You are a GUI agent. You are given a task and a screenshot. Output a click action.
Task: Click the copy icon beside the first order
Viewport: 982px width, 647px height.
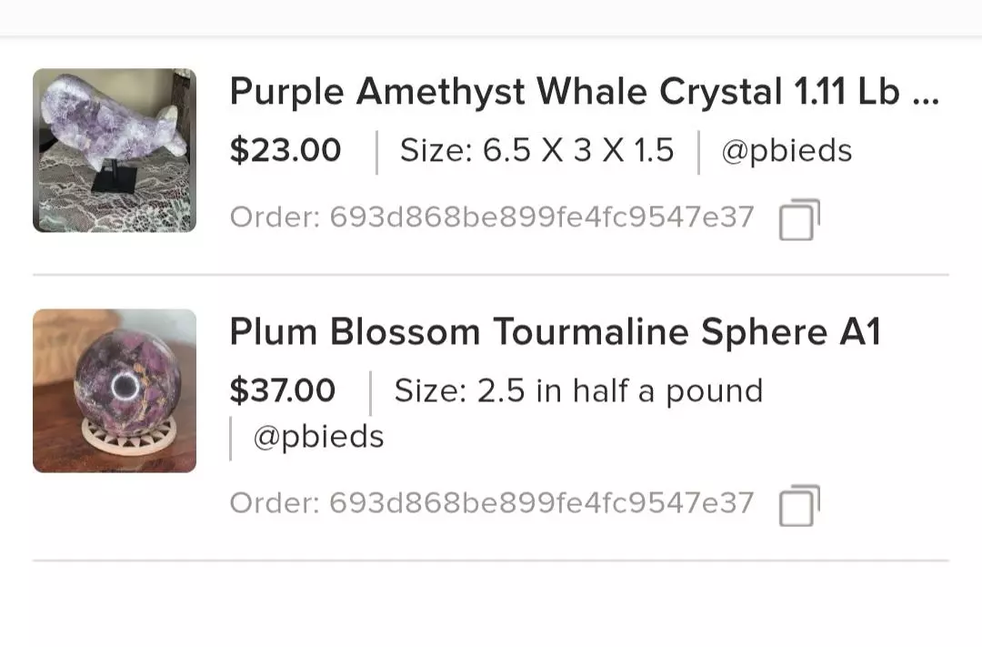[798, 217]
